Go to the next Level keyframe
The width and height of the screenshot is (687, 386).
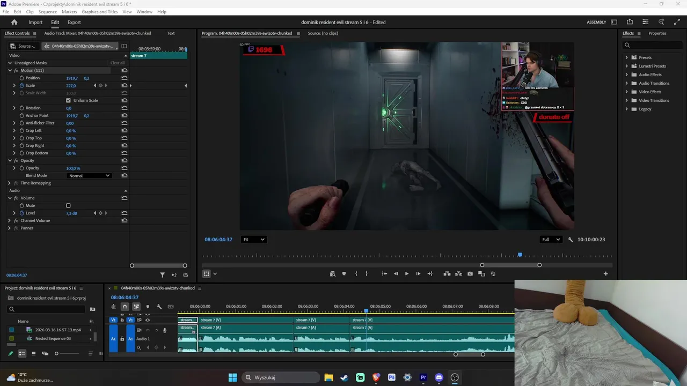click(106, 213)
